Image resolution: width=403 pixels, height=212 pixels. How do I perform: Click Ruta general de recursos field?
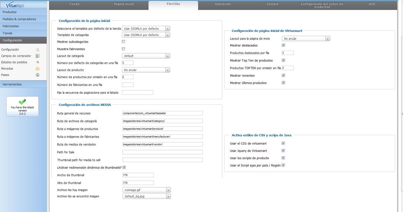tap(162, 113)
